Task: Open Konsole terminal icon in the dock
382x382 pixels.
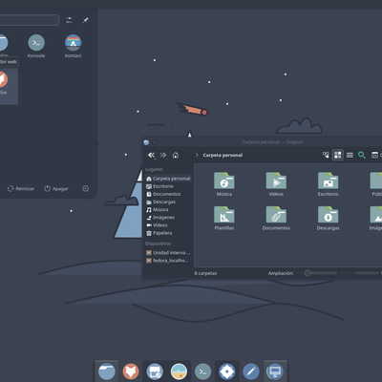Action: [x=202, y=371]
